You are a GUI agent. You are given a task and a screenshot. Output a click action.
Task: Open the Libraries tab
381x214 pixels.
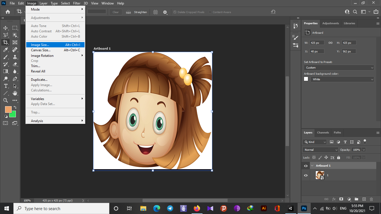(349, 23)
